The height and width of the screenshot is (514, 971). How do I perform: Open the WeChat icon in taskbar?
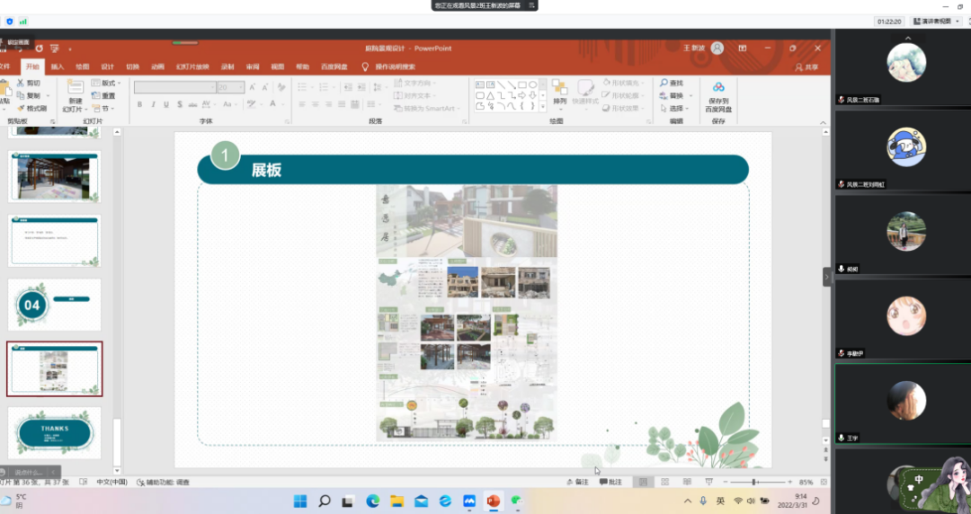pos(517,501)
